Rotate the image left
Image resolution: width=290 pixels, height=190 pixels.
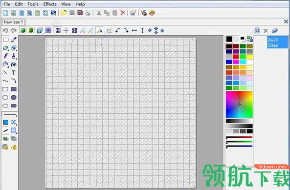pos(118,30)
